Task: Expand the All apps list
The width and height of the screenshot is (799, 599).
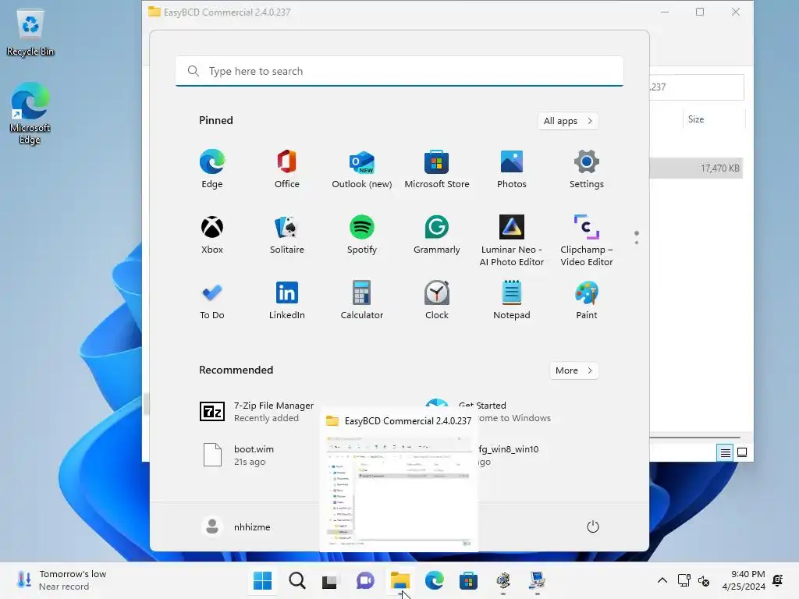Action: point(568,121)
